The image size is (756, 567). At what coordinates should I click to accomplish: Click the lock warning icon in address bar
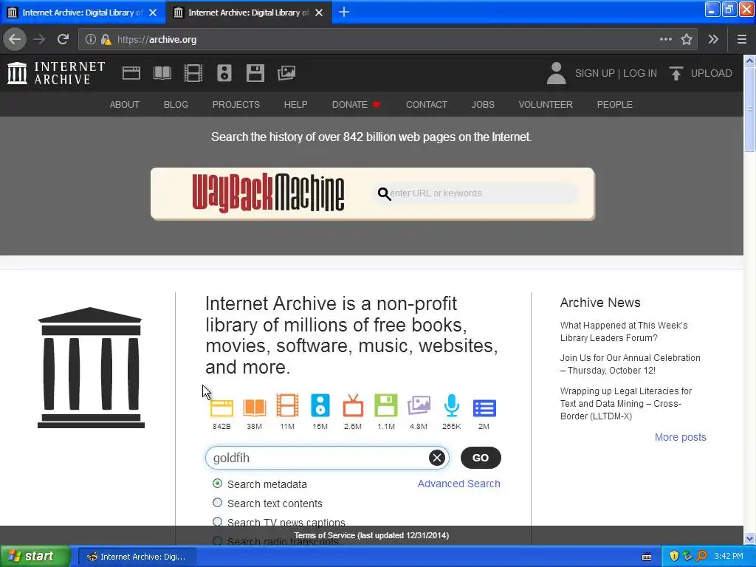(106, 40)
